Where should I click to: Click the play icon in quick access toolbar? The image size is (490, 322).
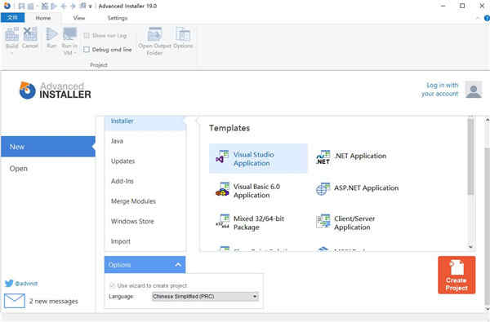point(54,6)
